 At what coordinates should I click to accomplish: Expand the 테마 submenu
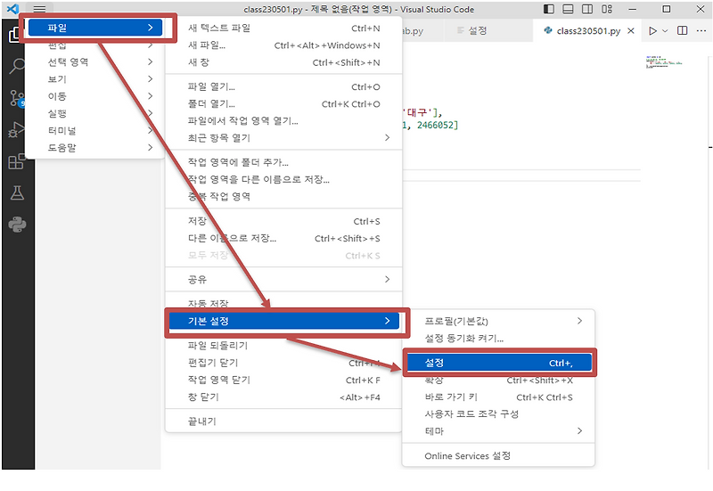click(x=499, y=431)
